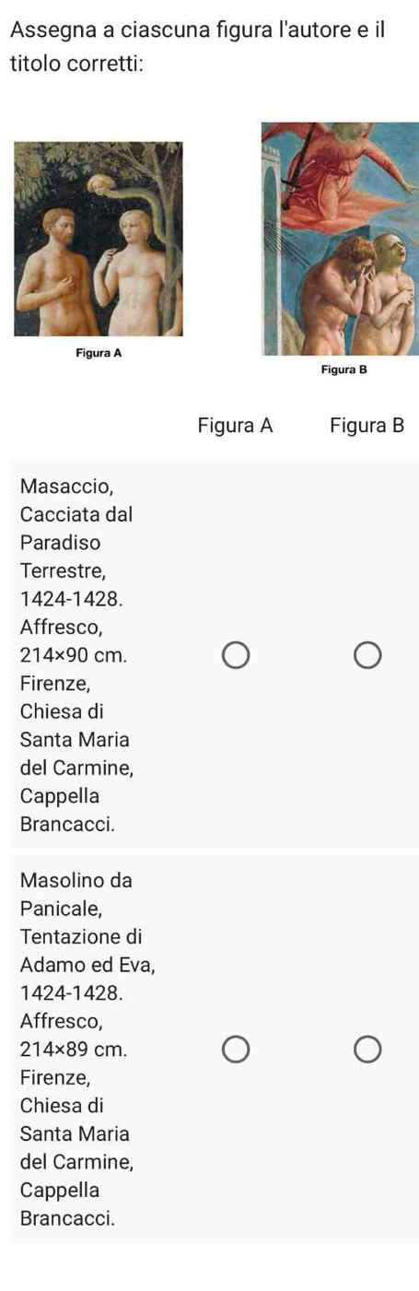This screenshot has height=1291, width=419.
Task: Click the Figura A caption under the image
Action: tap(99, 353)
